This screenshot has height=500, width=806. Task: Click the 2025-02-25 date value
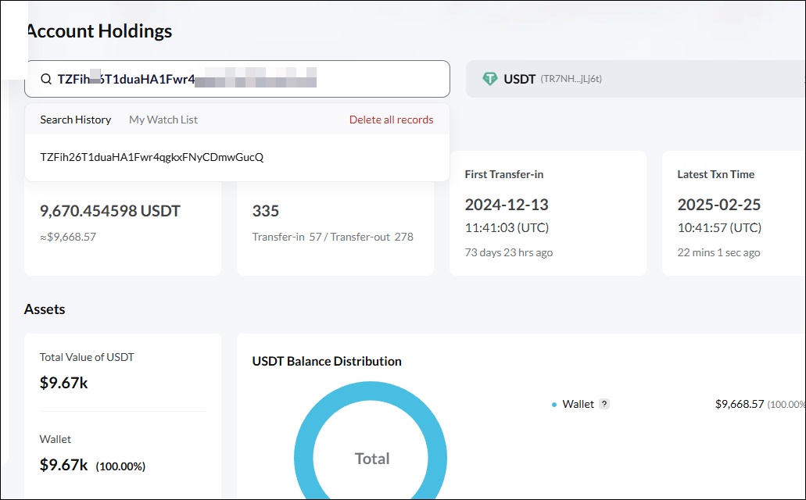click(718, 205)
